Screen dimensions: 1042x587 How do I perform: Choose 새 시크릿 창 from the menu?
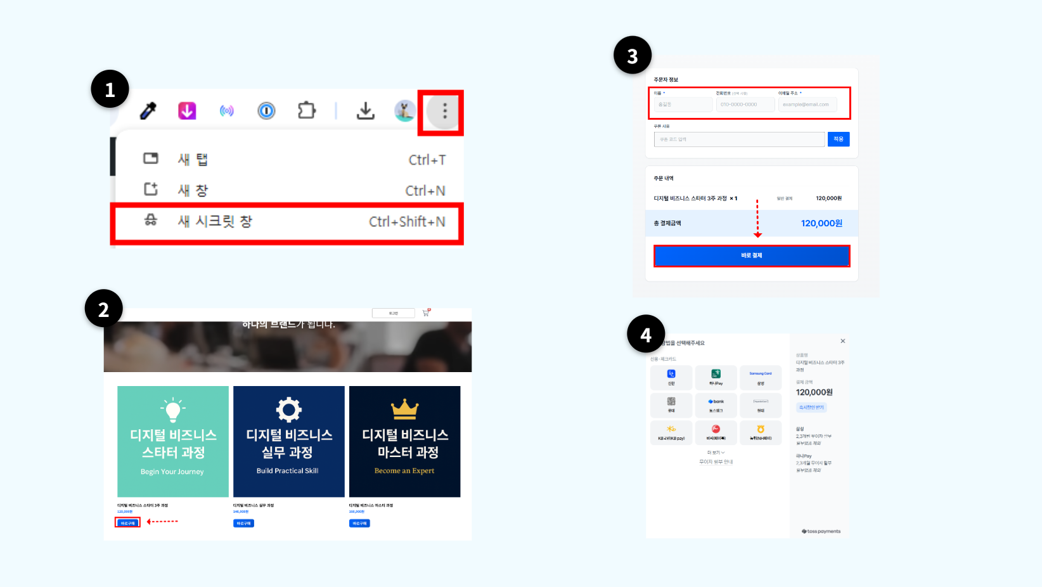pyautogui.click(x=286, y=223)
